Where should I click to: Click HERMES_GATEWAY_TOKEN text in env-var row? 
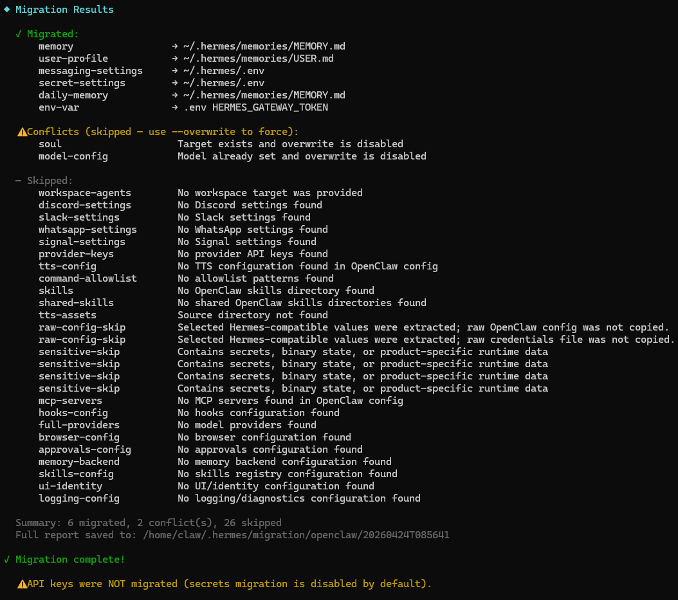pyautogui.click(x=270, y=107)
